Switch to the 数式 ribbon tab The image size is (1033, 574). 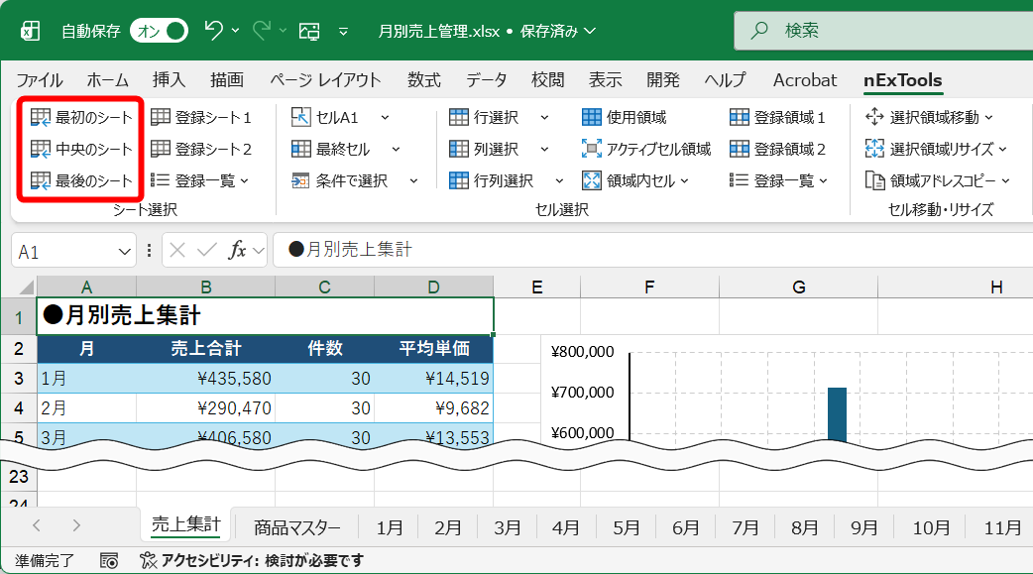[x=423, y=80]
